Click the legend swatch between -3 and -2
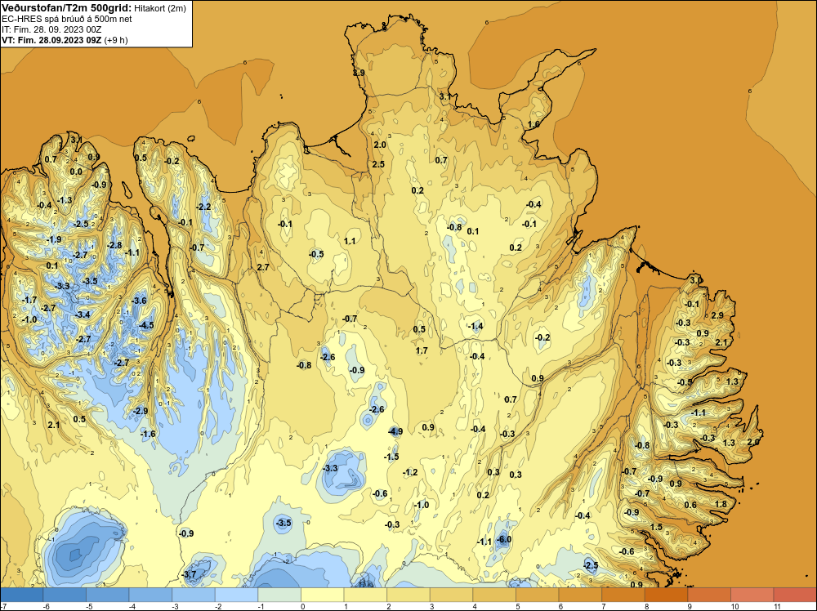This screenshot has height=611, width=817. tap(194, 595)
